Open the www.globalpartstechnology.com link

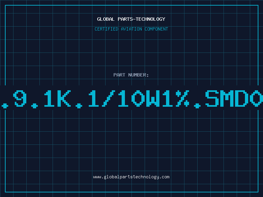coord(131,177)
